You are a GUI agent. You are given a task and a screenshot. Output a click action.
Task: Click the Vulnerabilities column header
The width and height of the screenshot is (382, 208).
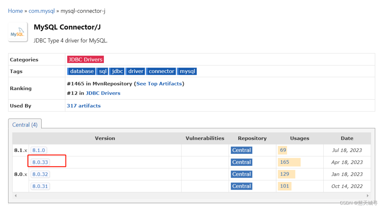pyautogui.click(x=205, y=138)
